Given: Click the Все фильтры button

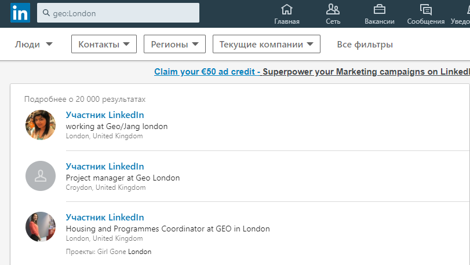Looking at the screenshot, I should coord(365,45).
